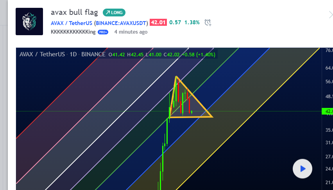This screenshot has height=190, width=333.
Task: Click the 1.38% change percentage
Action: pos(192,23)
